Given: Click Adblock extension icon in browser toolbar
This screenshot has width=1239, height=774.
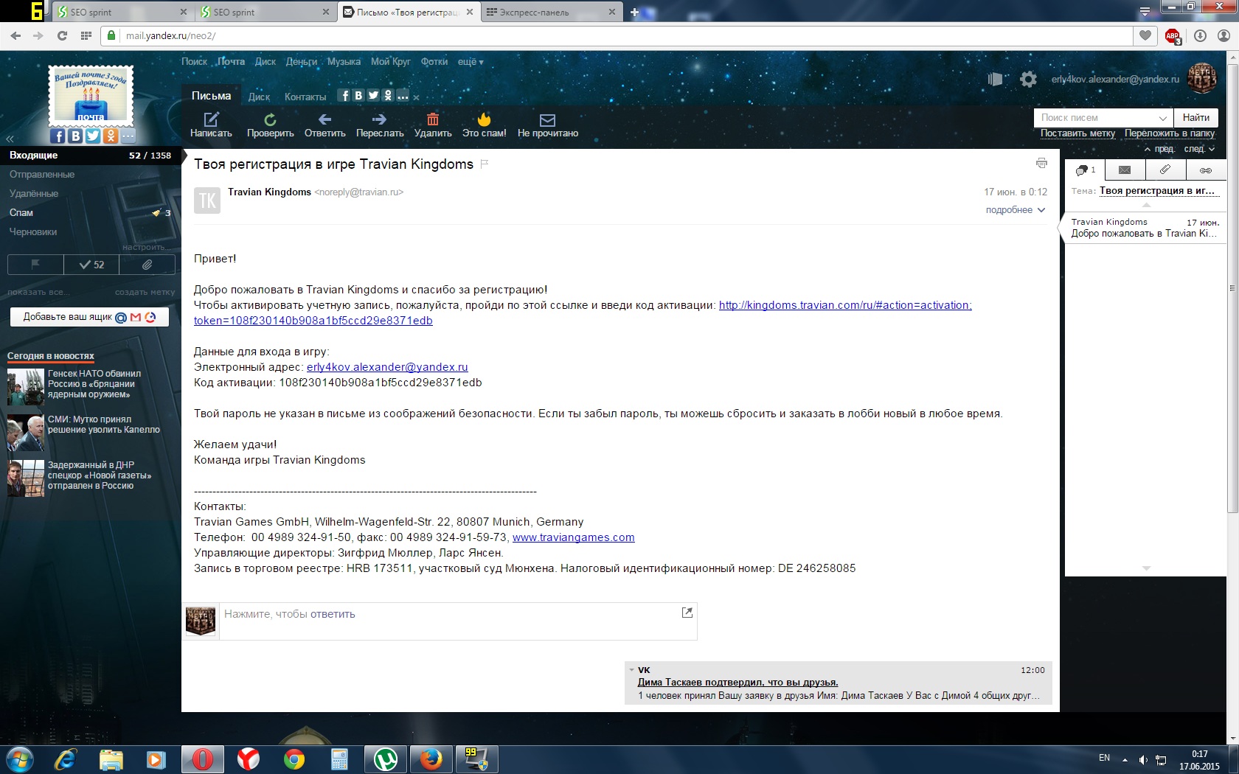Looking at the screenshot, I should (1173, 35).
